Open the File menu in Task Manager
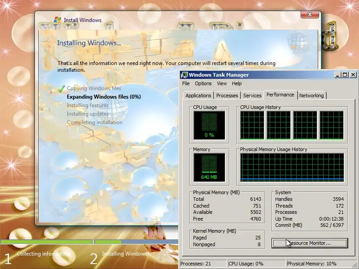 point(186,83)
